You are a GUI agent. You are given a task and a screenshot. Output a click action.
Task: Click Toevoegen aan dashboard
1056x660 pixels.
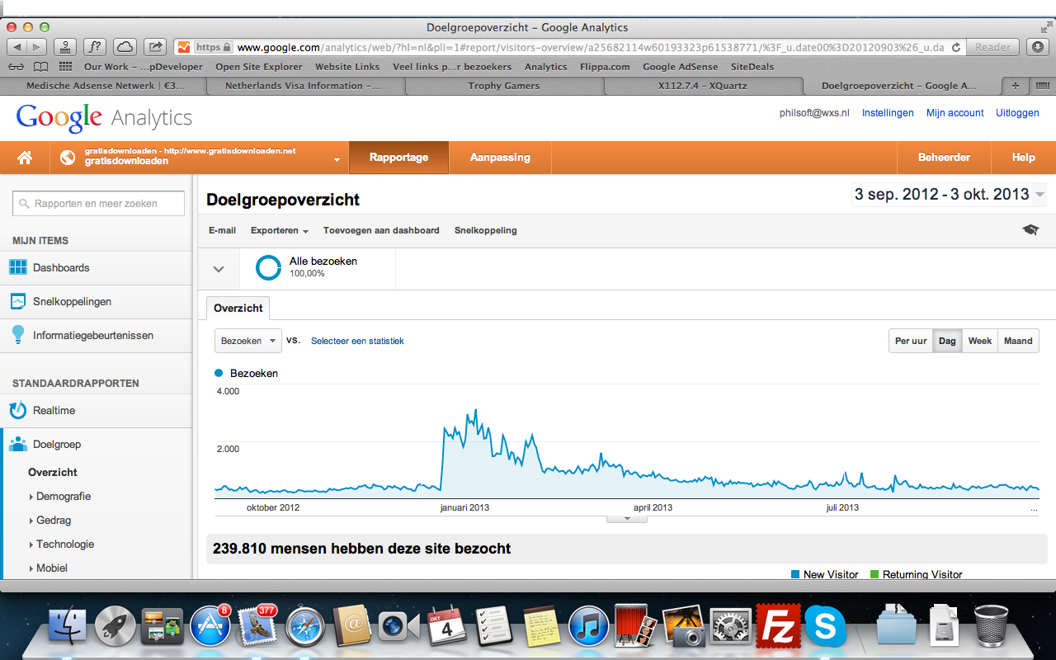pos(381,230)
